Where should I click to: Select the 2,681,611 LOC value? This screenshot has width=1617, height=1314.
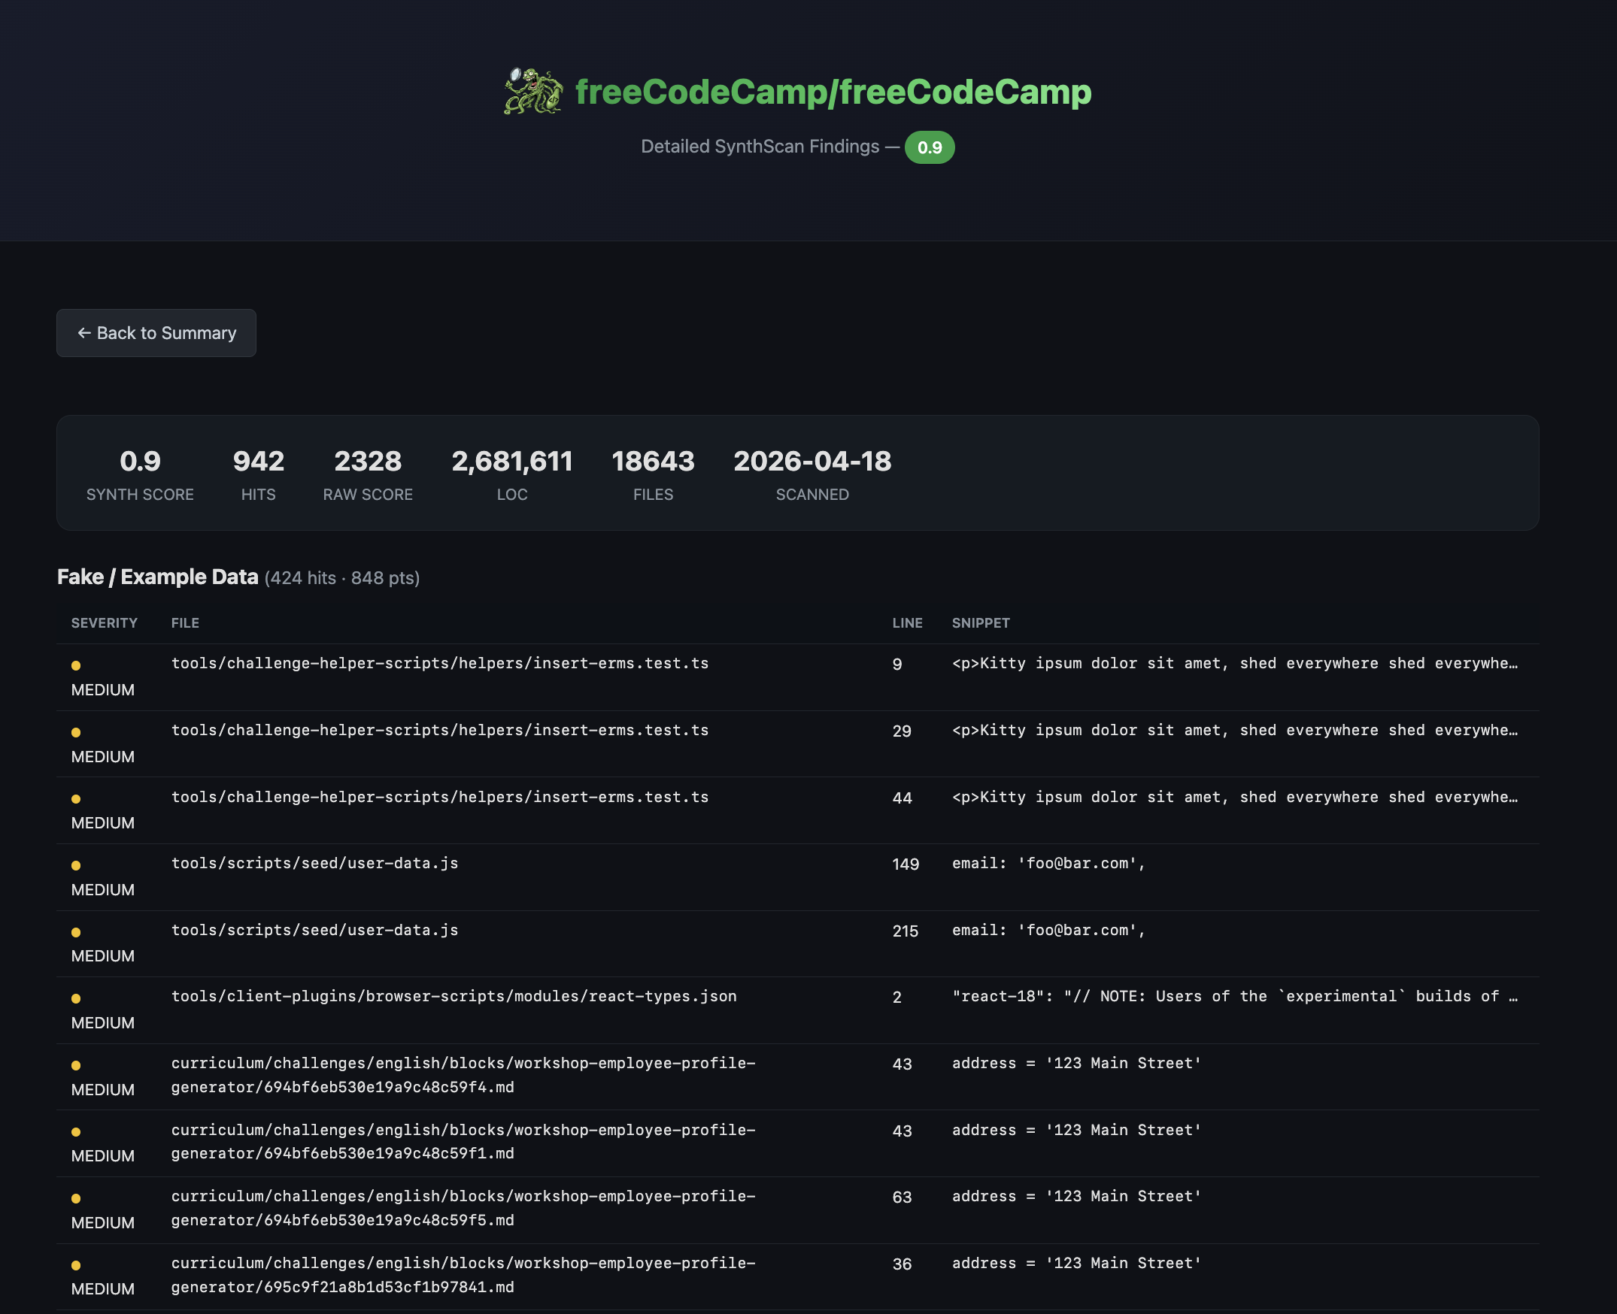(512, 461)
